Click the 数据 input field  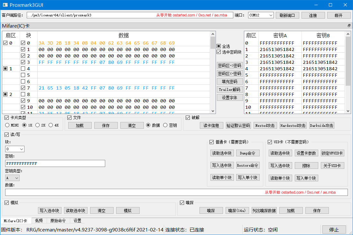[176, 192]
